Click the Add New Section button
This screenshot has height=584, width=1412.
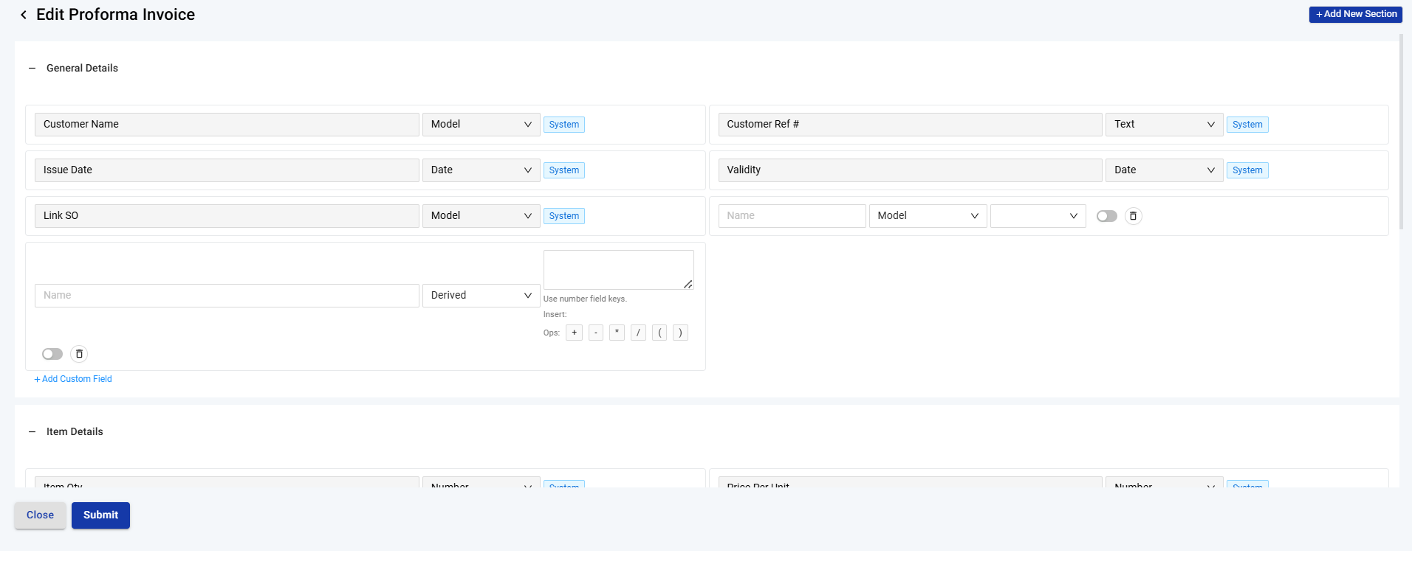point(1355,14)
